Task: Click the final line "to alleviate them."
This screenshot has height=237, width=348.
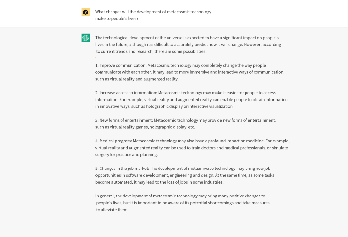Action: (112, 210)
